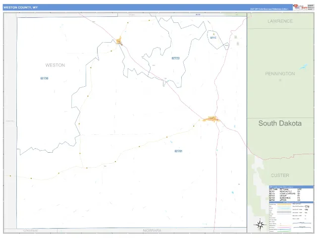This screenshot has width=317, height=238.
Task: Click the "LAWRENCE" county label
Action: 280,21
